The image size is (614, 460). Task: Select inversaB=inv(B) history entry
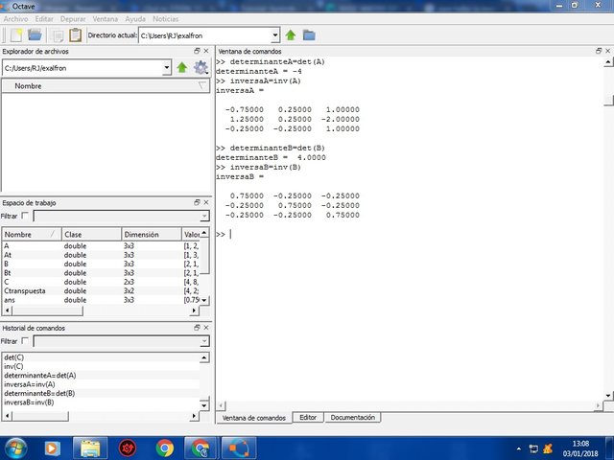pos(101,402)
